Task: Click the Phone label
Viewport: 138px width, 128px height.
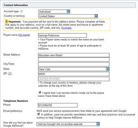Action: (x=7, y=105)
